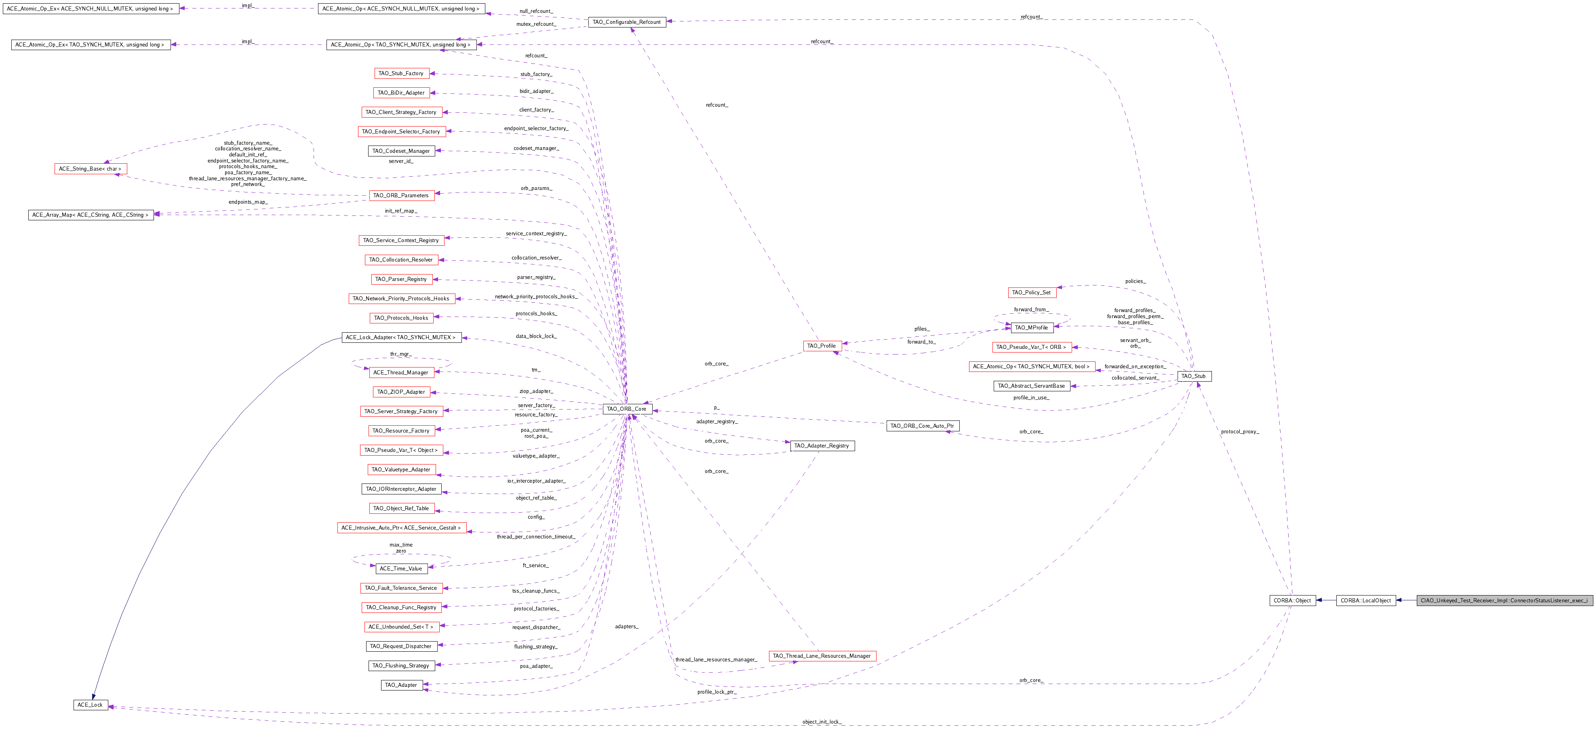The image size is (1595, 737).
Task: Open the ACE_String_Base< char > node
Action: click(91, 169)
